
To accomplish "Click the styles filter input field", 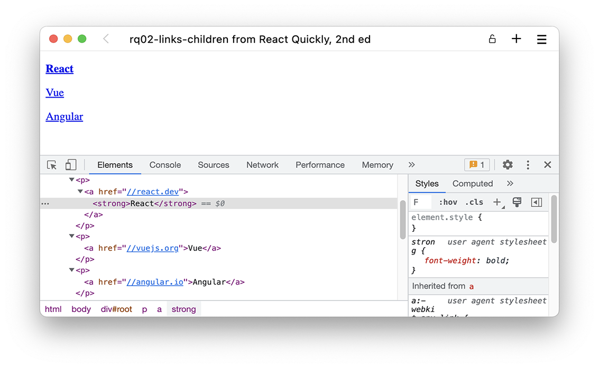I will 421,202.
